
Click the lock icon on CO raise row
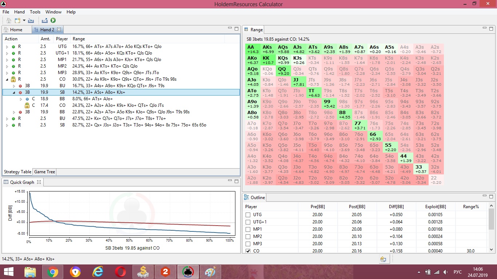tap(13, 79)
